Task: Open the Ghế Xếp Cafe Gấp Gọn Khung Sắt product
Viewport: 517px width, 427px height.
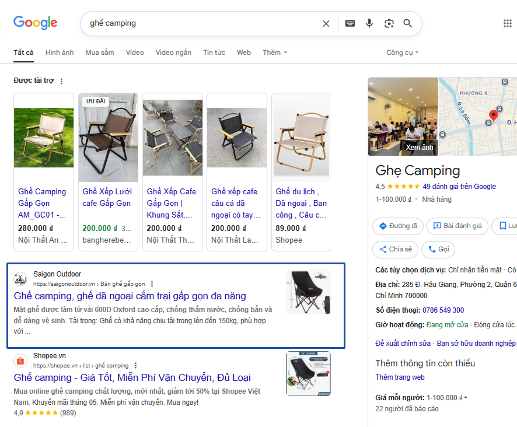Action: (171, 203)
